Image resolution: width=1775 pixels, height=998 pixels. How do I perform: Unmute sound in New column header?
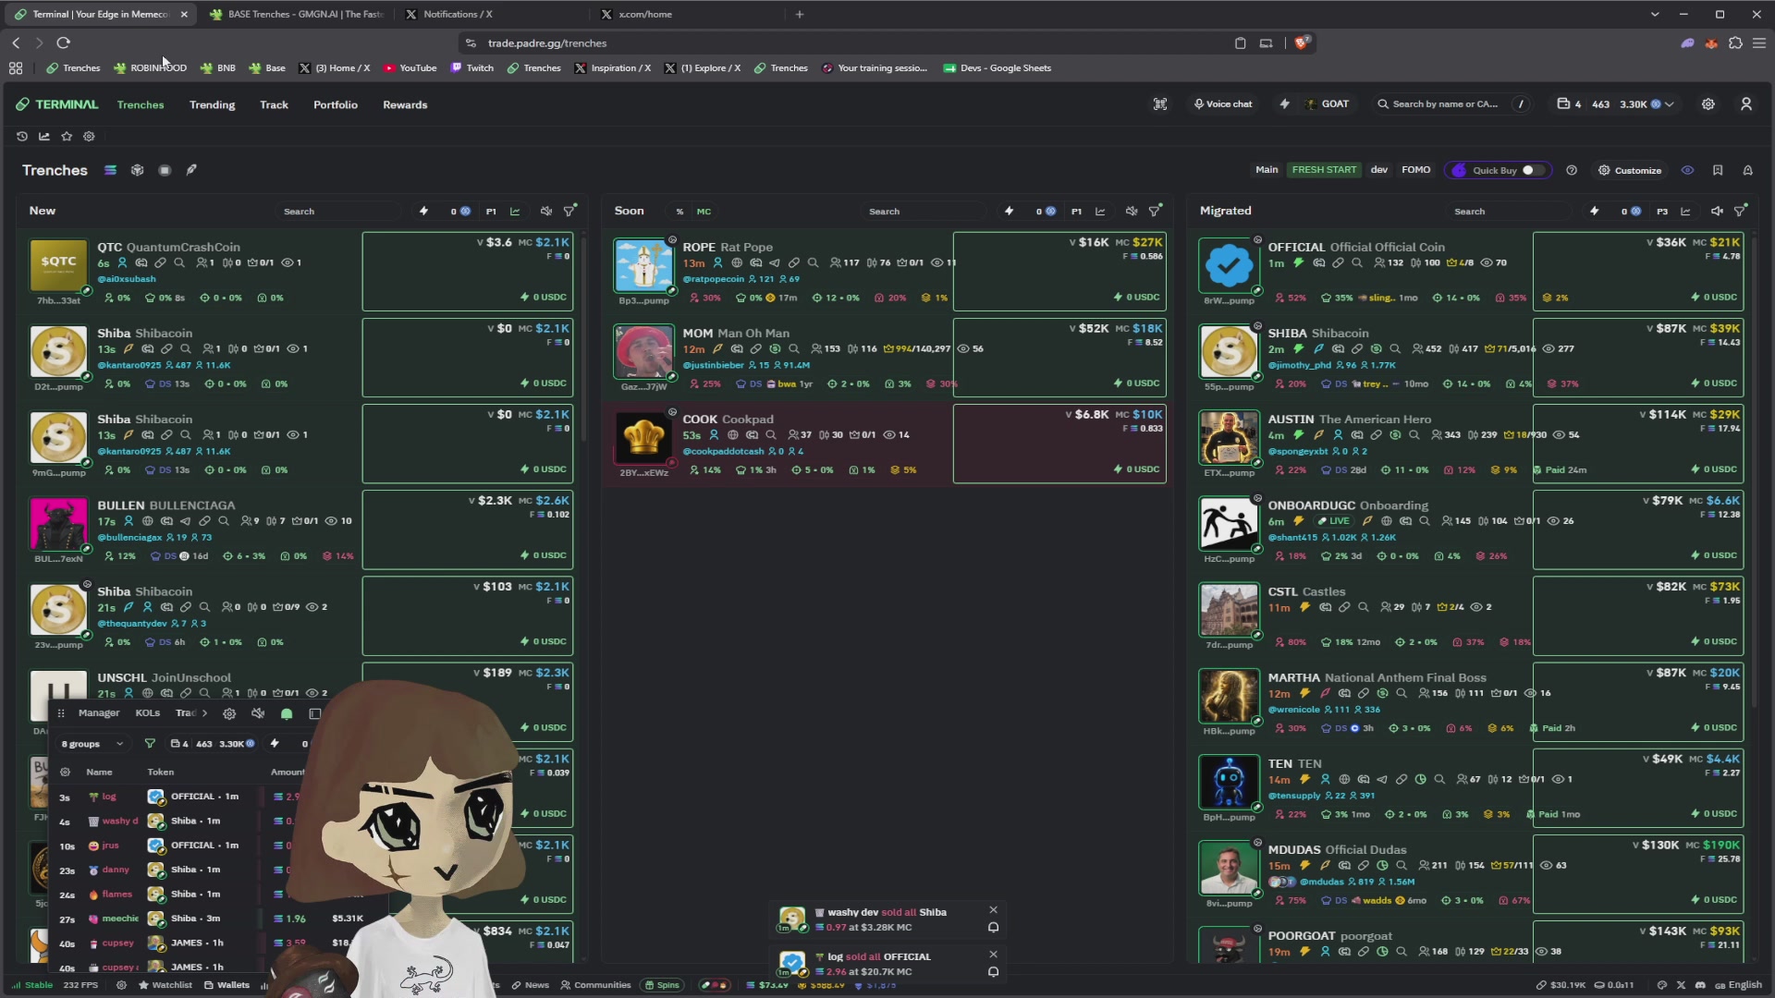[546, 211]
